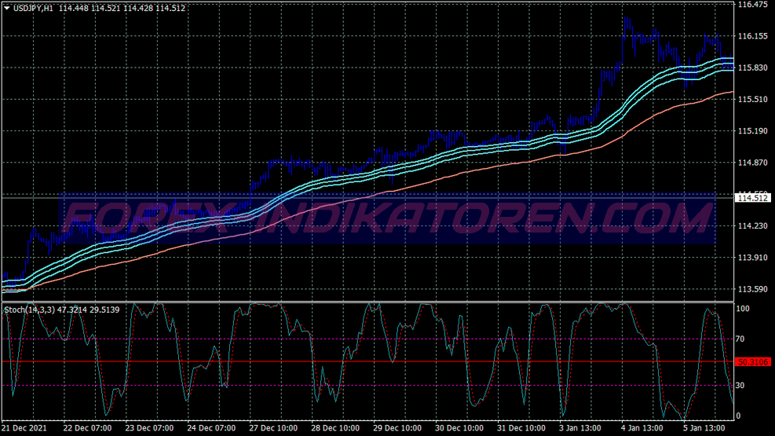Click the USDJPY,H1 chart title text
This screenshot has width=775, height=436.
(x=33, y=9)
